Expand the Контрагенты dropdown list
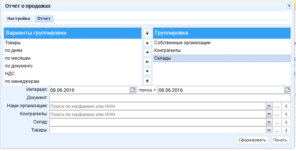The height and width of the screenshot is (151, 296). point(269,114)
